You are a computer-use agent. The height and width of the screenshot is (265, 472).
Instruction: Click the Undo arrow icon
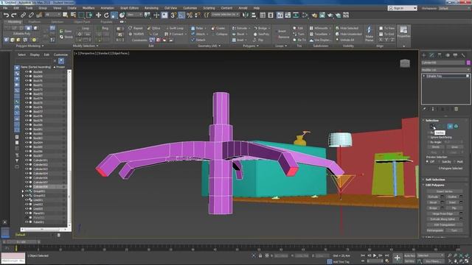pyautogui.click(x=6, y=15)
